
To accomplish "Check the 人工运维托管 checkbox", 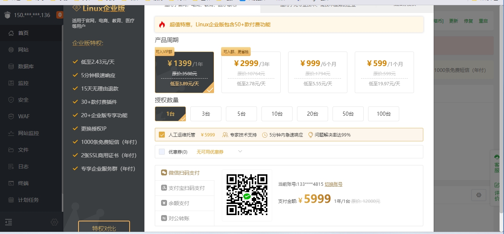I will [x=162, y=135].
